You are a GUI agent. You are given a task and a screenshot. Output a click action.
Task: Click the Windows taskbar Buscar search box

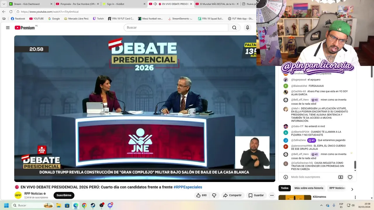coord(32,205)
